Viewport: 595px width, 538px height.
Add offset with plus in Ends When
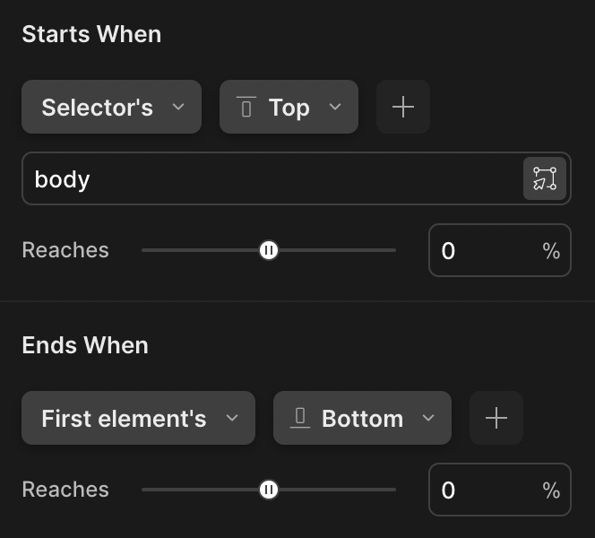click(x=496, y=418)
